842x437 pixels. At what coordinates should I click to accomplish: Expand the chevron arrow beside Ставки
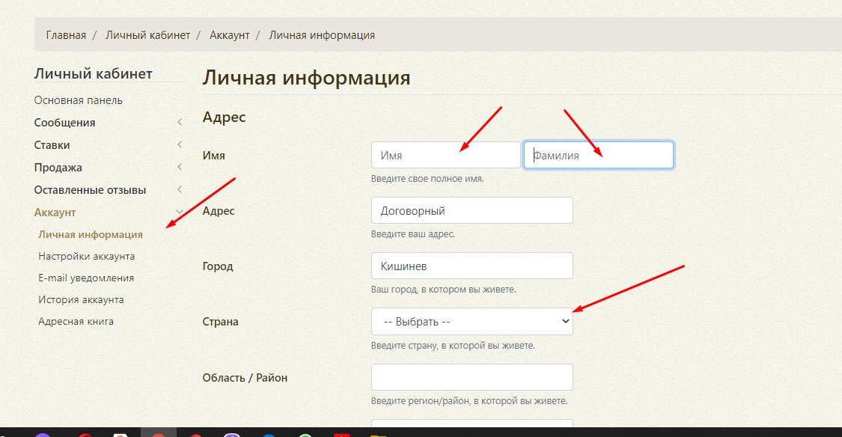(180, 145)
